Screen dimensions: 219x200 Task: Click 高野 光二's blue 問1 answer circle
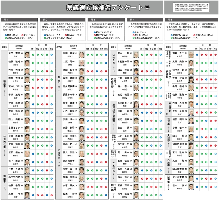tap(197, 55)
